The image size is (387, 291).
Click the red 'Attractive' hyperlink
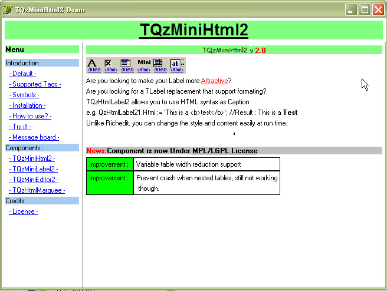click(214, 80)
